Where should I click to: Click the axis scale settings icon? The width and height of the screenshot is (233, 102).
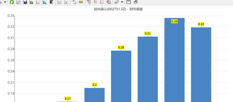(89, 2)
